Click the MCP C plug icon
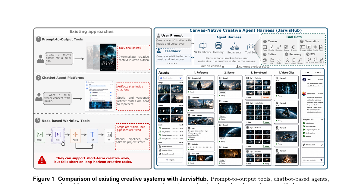Viewport: 361px width, 184px height. pos(321,59)
